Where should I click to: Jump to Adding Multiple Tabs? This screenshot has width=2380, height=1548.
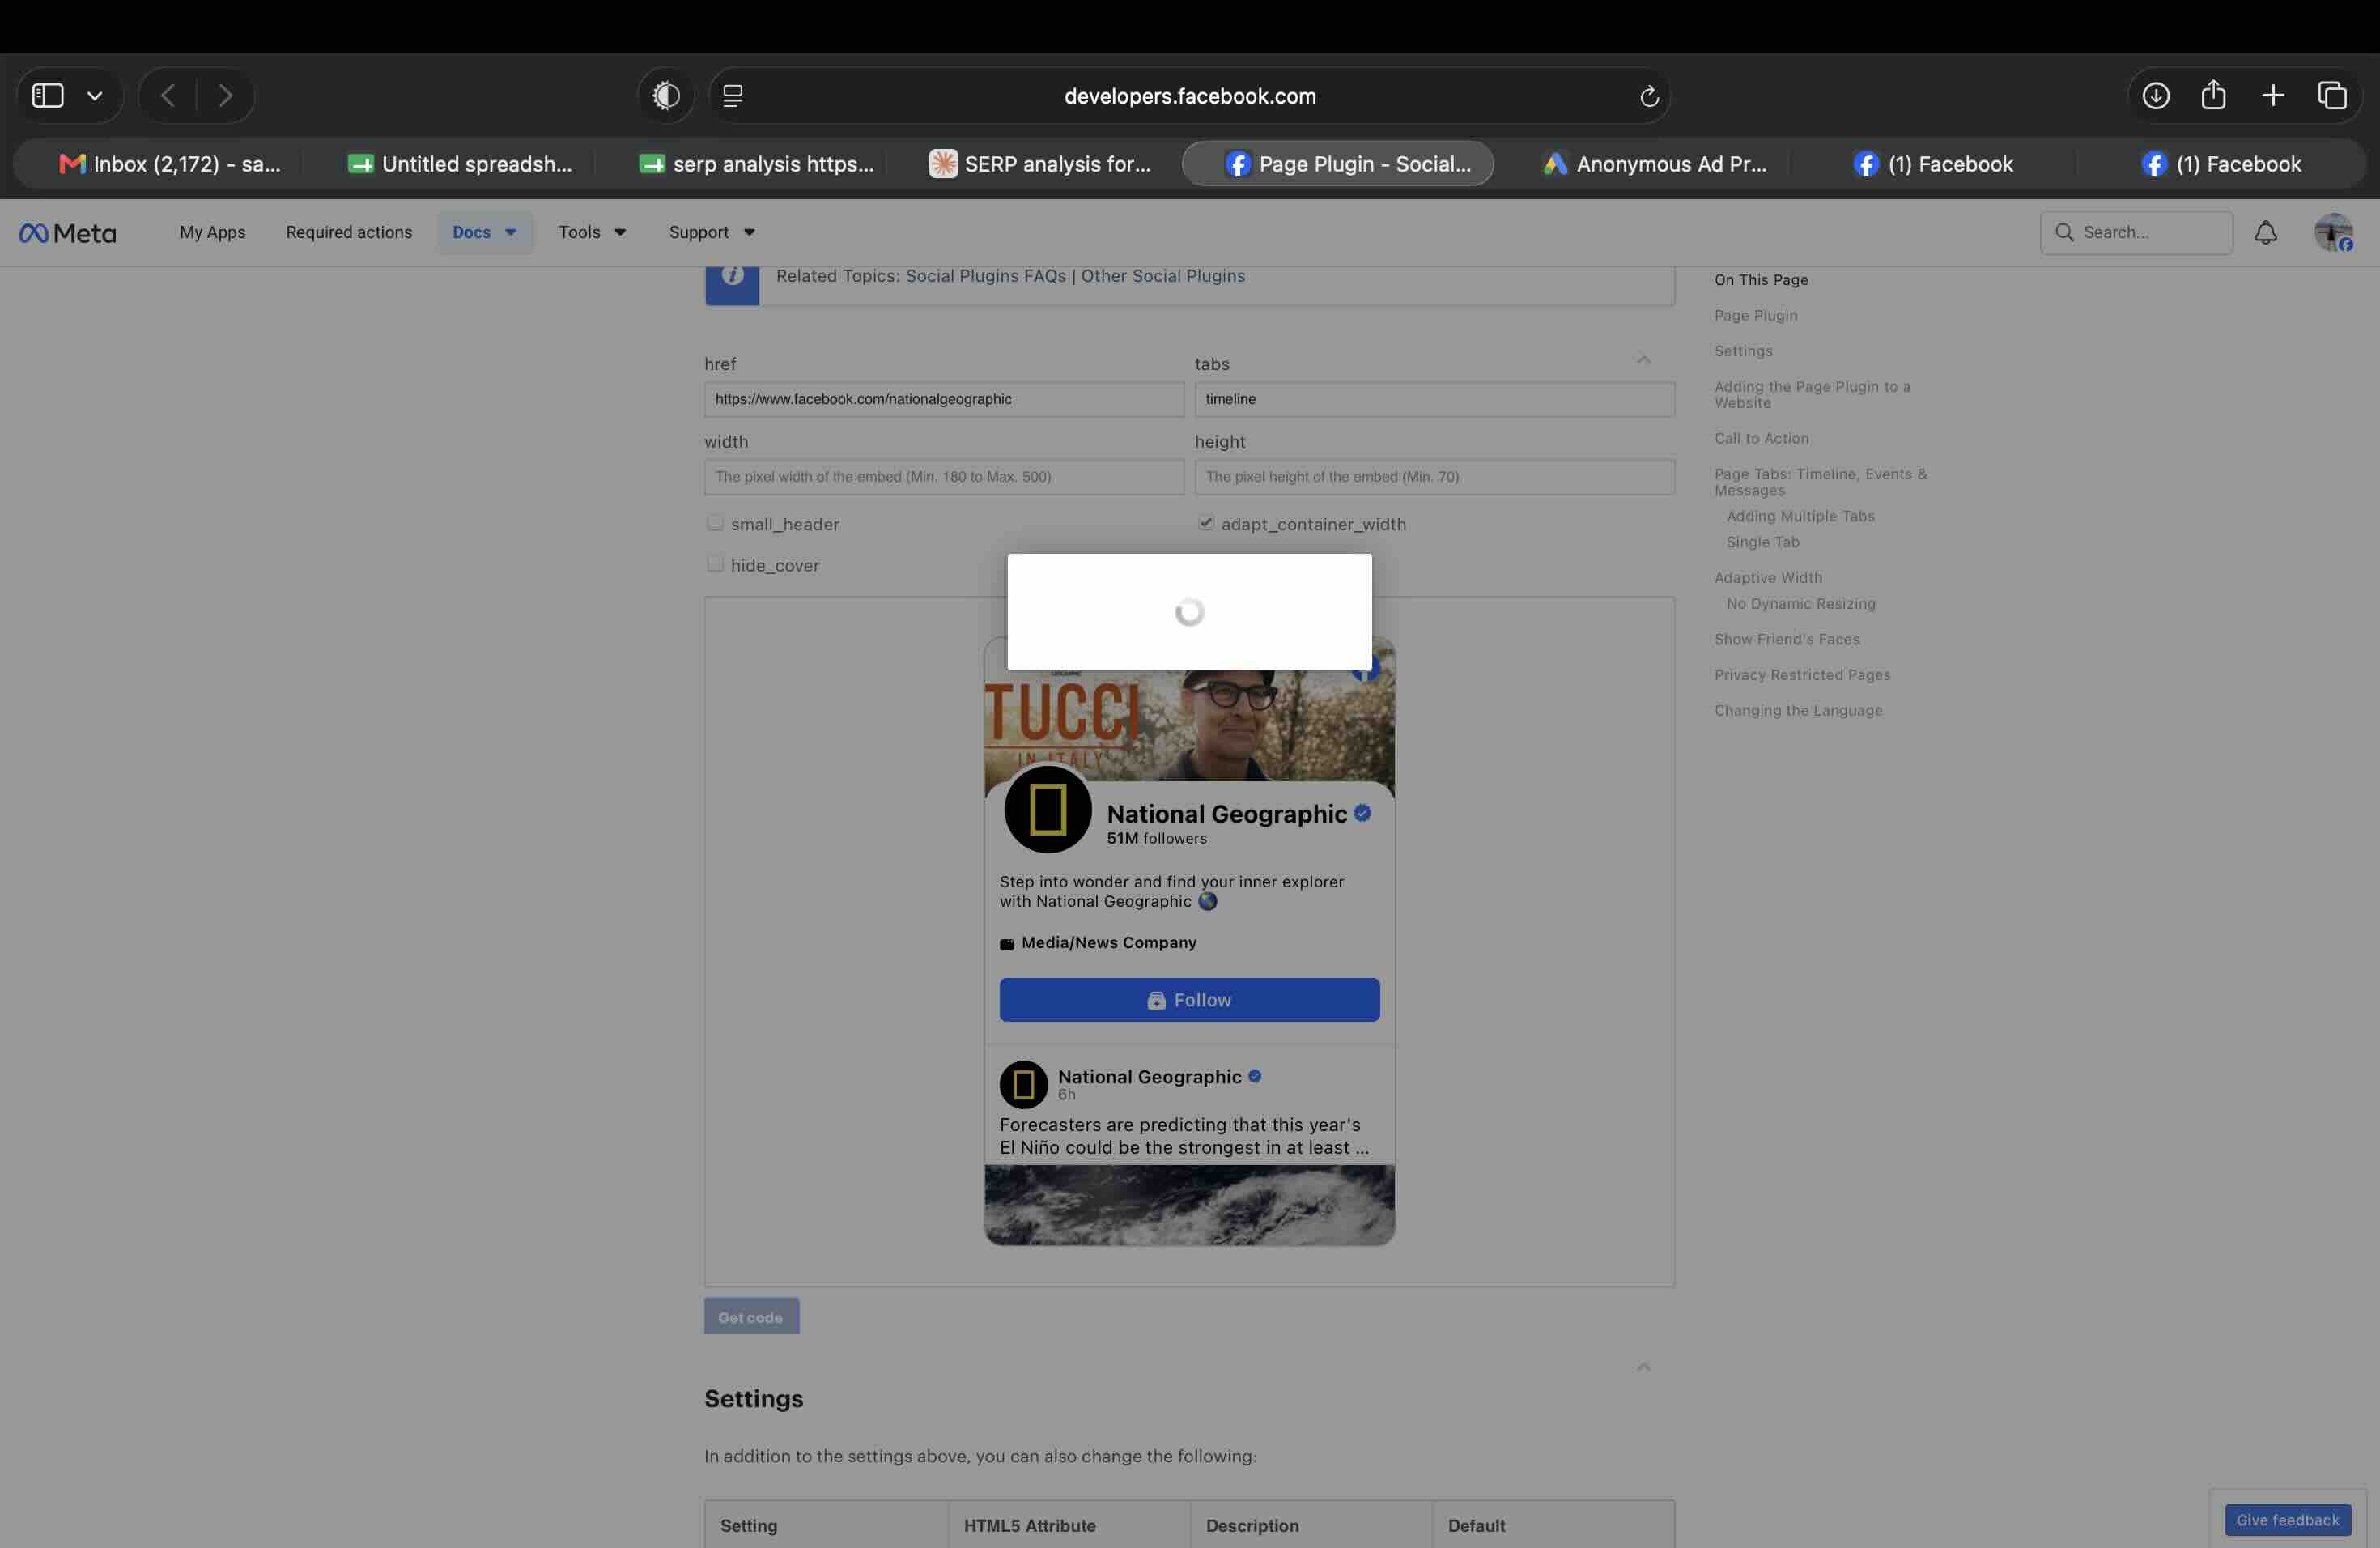tap(1800, 516)
